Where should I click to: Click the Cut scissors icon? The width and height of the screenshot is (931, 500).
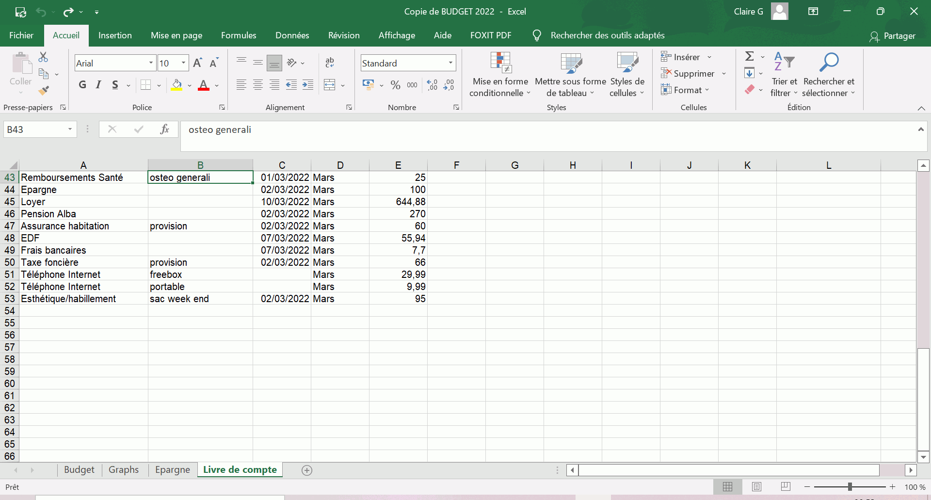43,57
